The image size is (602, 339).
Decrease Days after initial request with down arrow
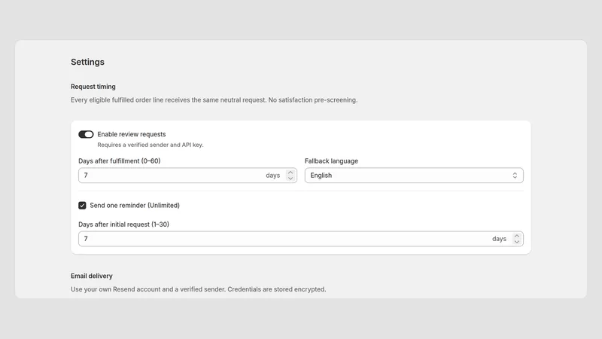[x=517, y=242]
